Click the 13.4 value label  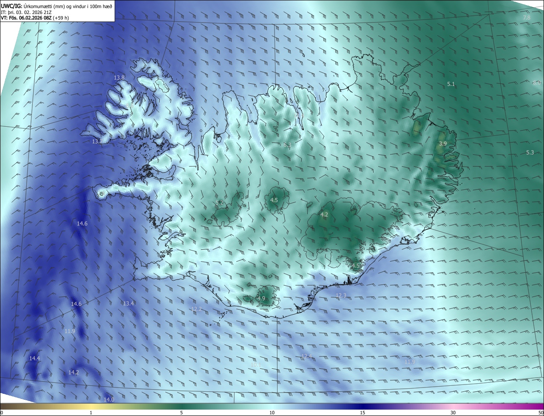pos(129,303)
